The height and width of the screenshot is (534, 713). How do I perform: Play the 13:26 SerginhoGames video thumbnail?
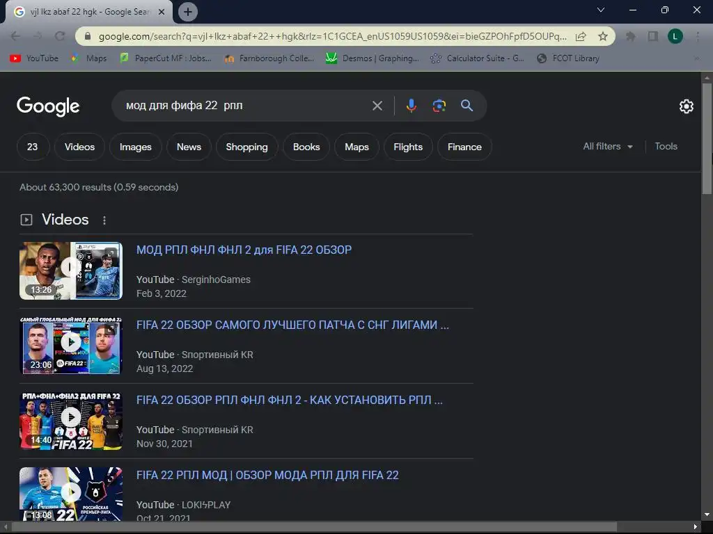pos(71,270)
